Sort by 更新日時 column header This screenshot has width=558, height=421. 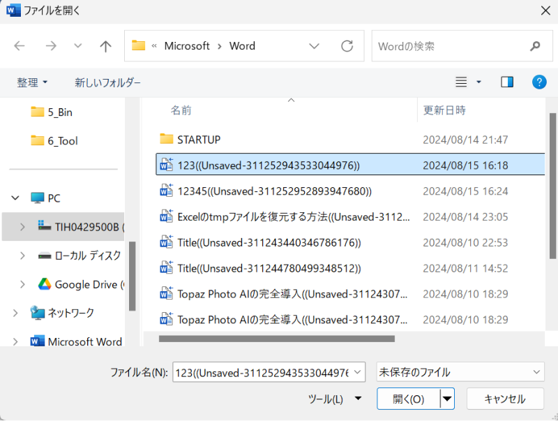coord(444,110)
